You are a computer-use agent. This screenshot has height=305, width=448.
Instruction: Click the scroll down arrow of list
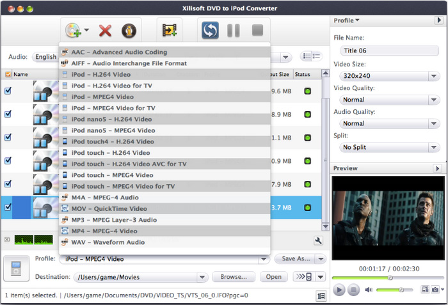point(325,226)
